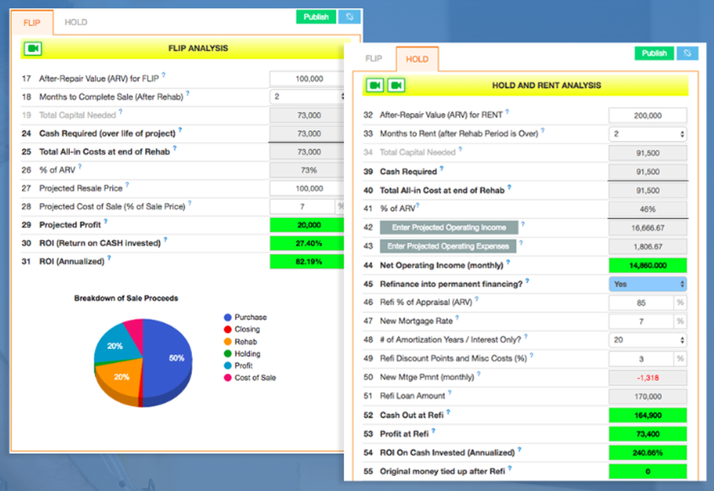The width and height of the screenshot is (714, 491).
Task: Click New Mtge Pmnt value -1,318
Action: (648, 377)
